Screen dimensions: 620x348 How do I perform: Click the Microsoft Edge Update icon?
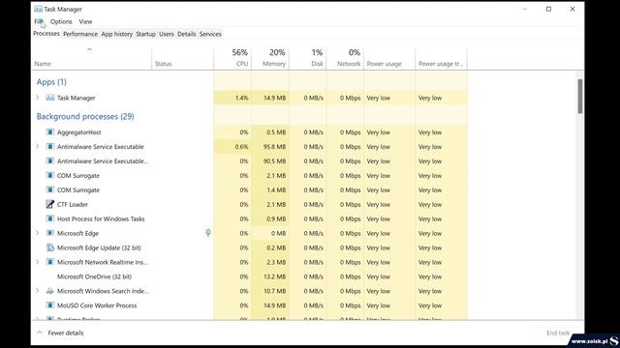coord(49,247)
